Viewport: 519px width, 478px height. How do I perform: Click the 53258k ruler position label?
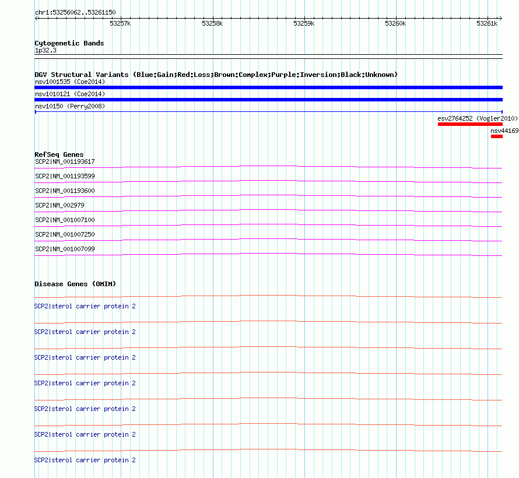click(212, 23)
